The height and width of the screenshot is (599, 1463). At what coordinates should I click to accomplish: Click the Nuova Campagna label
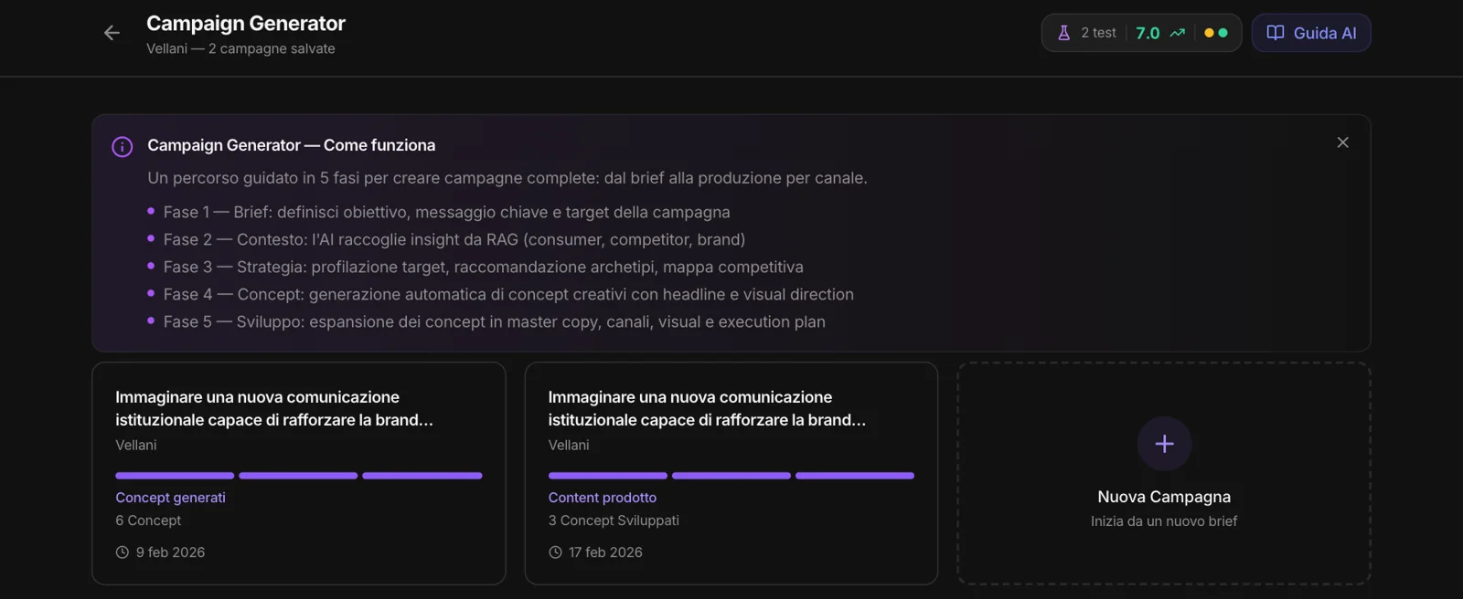click(1164, 497)
